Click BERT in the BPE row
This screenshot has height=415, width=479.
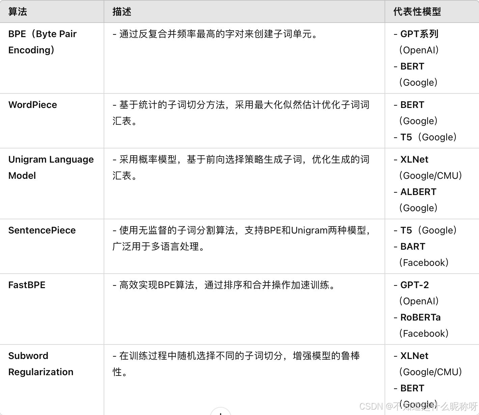(412, 66)
